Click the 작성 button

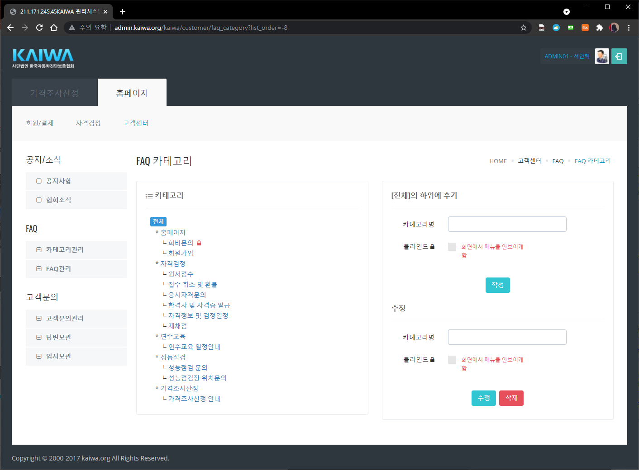coord(498,285)
